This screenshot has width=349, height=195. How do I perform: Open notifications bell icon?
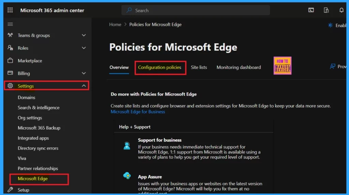click(341, 10)
